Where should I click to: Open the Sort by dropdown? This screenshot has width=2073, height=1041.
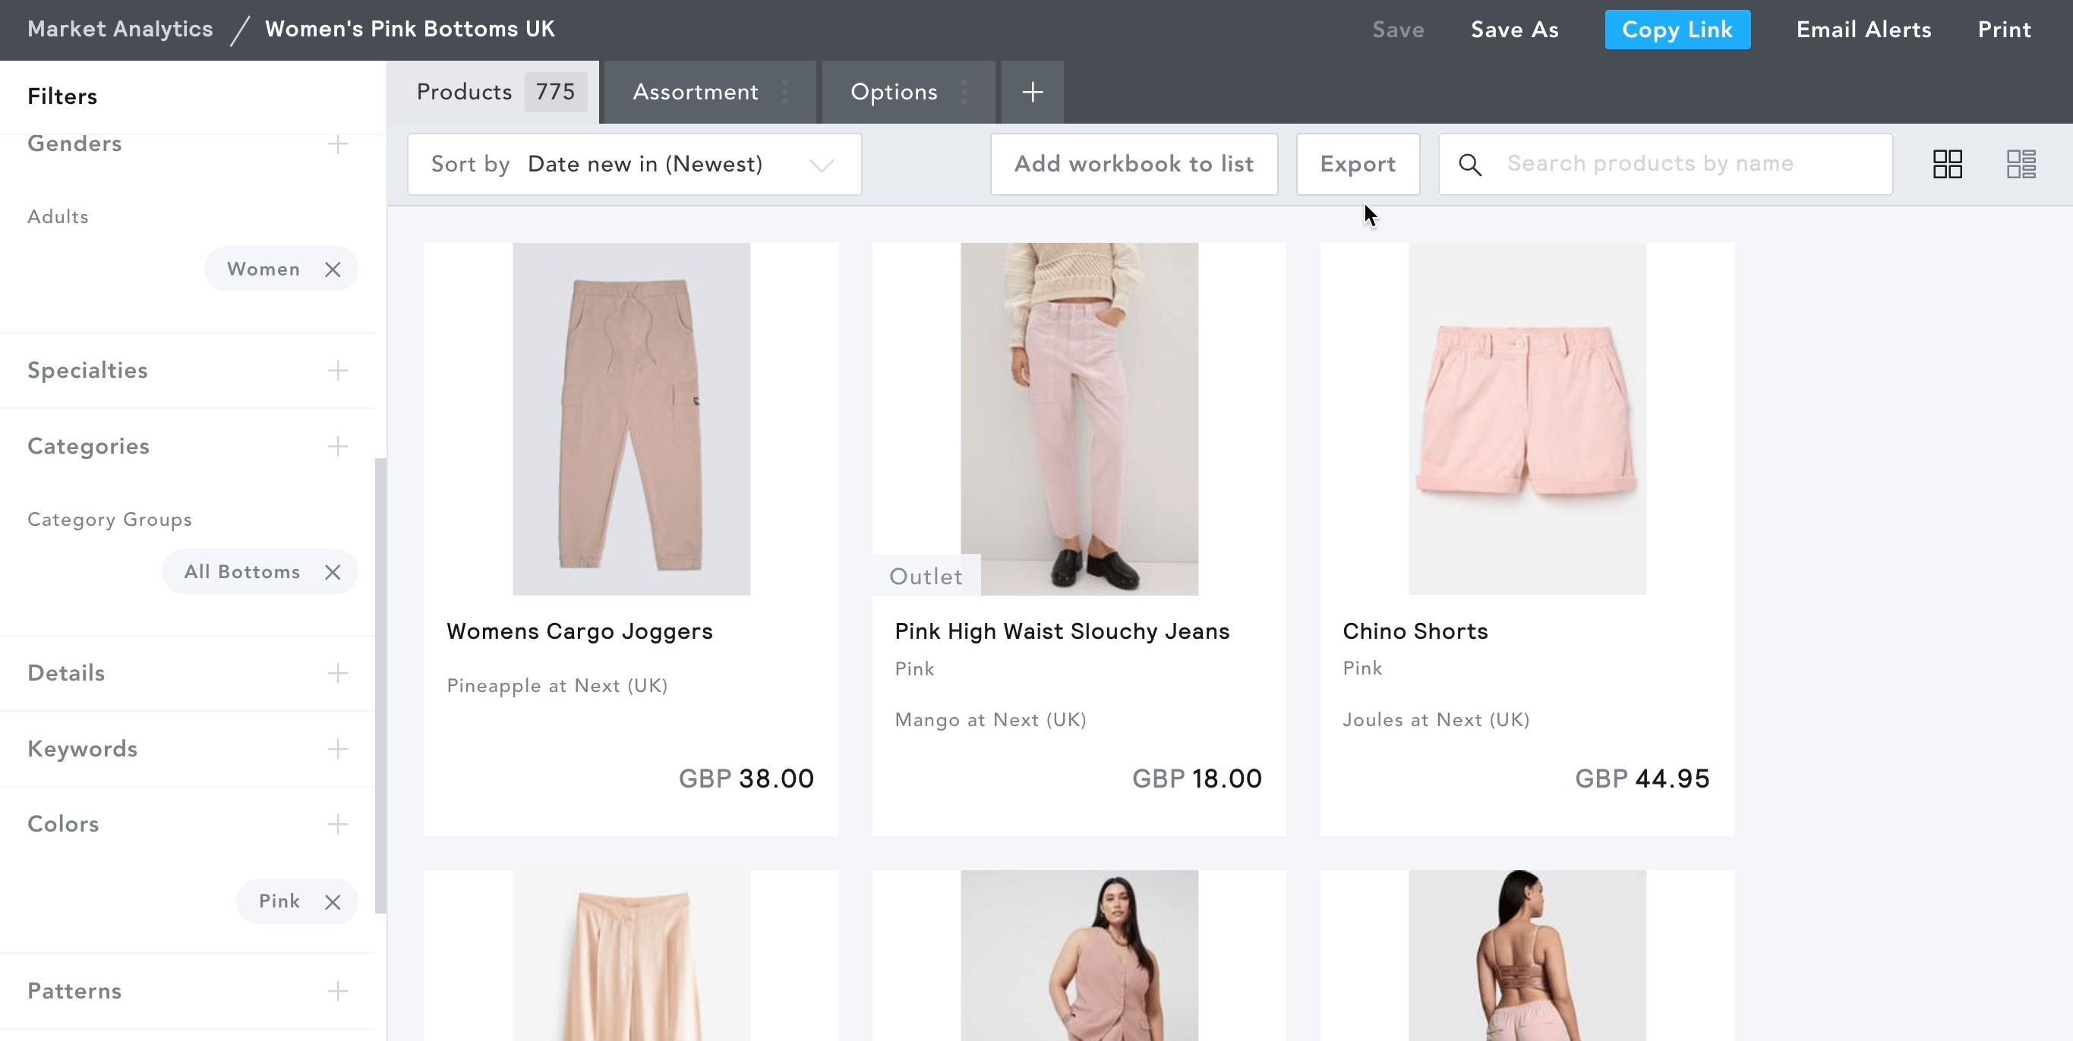pyautogui.click(x=634, y=164)
